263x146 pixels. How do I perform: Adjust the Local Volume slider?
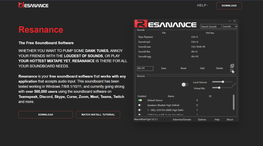point(222,82)
